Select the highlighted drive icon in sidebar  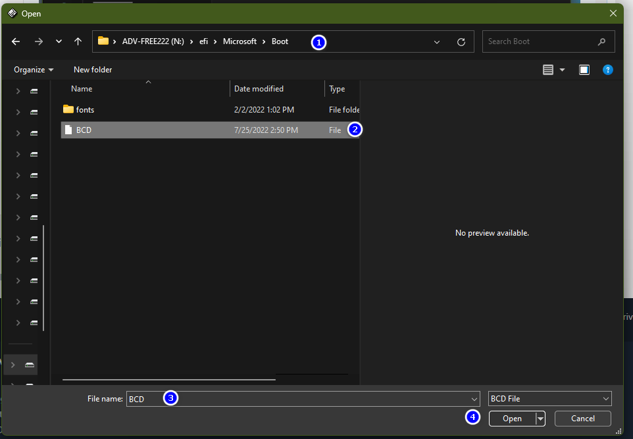(30, 365)
